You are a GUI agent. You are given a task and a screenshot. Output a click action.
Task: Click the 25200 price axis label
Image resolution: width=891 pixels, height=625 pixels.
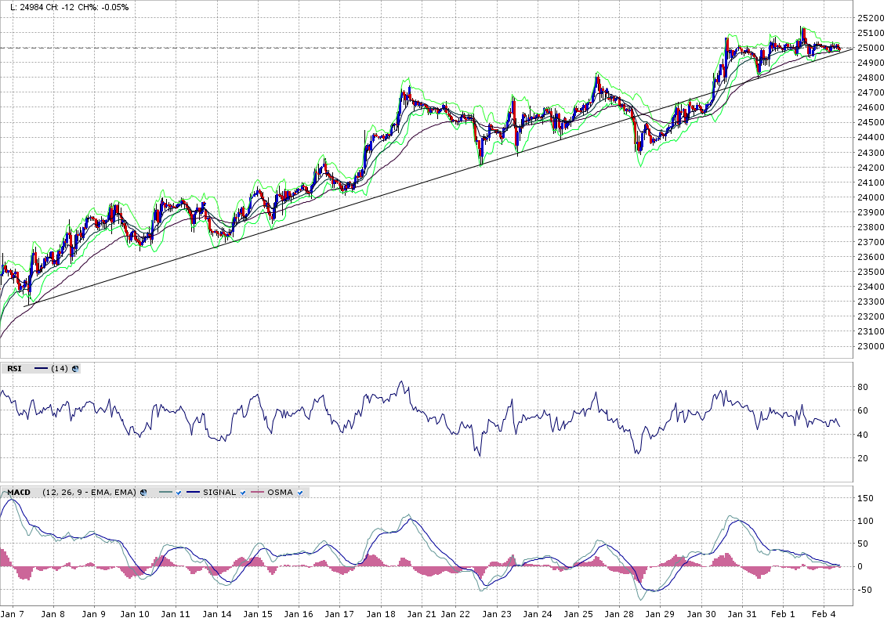871,18
